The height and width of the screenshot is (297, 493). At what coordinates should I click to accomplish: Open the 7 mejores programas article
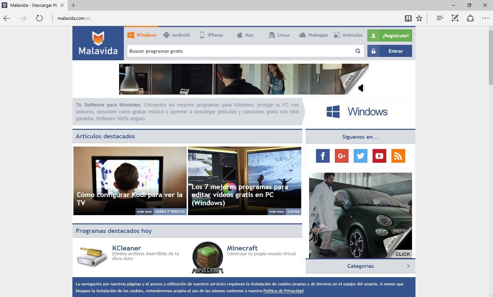[x=245, y=181]
